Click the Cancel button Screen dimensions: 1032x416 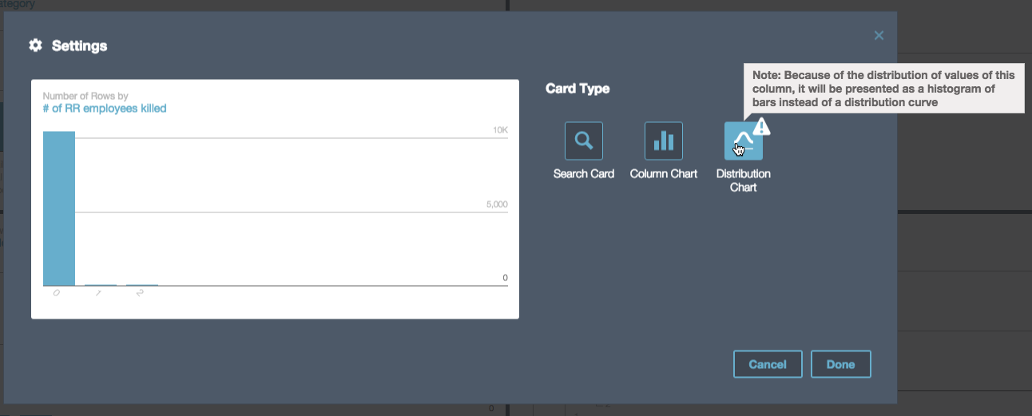(768, 364)
